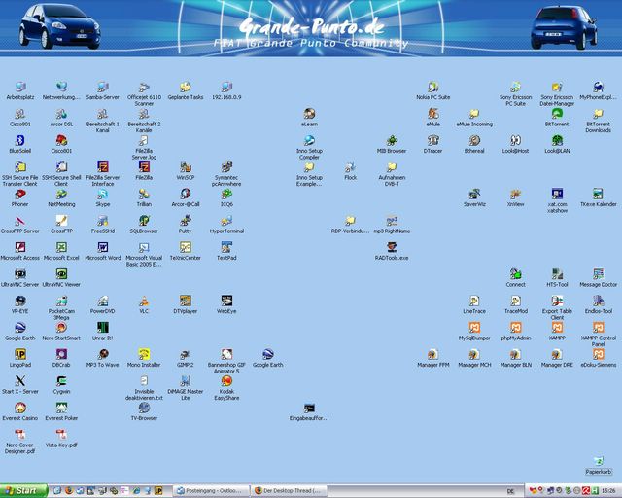Image resolution: width=622 pixels, height=498 pixels.
Task: Launch the BitTorrent desktop shortcut
Action: pos(557,115)
